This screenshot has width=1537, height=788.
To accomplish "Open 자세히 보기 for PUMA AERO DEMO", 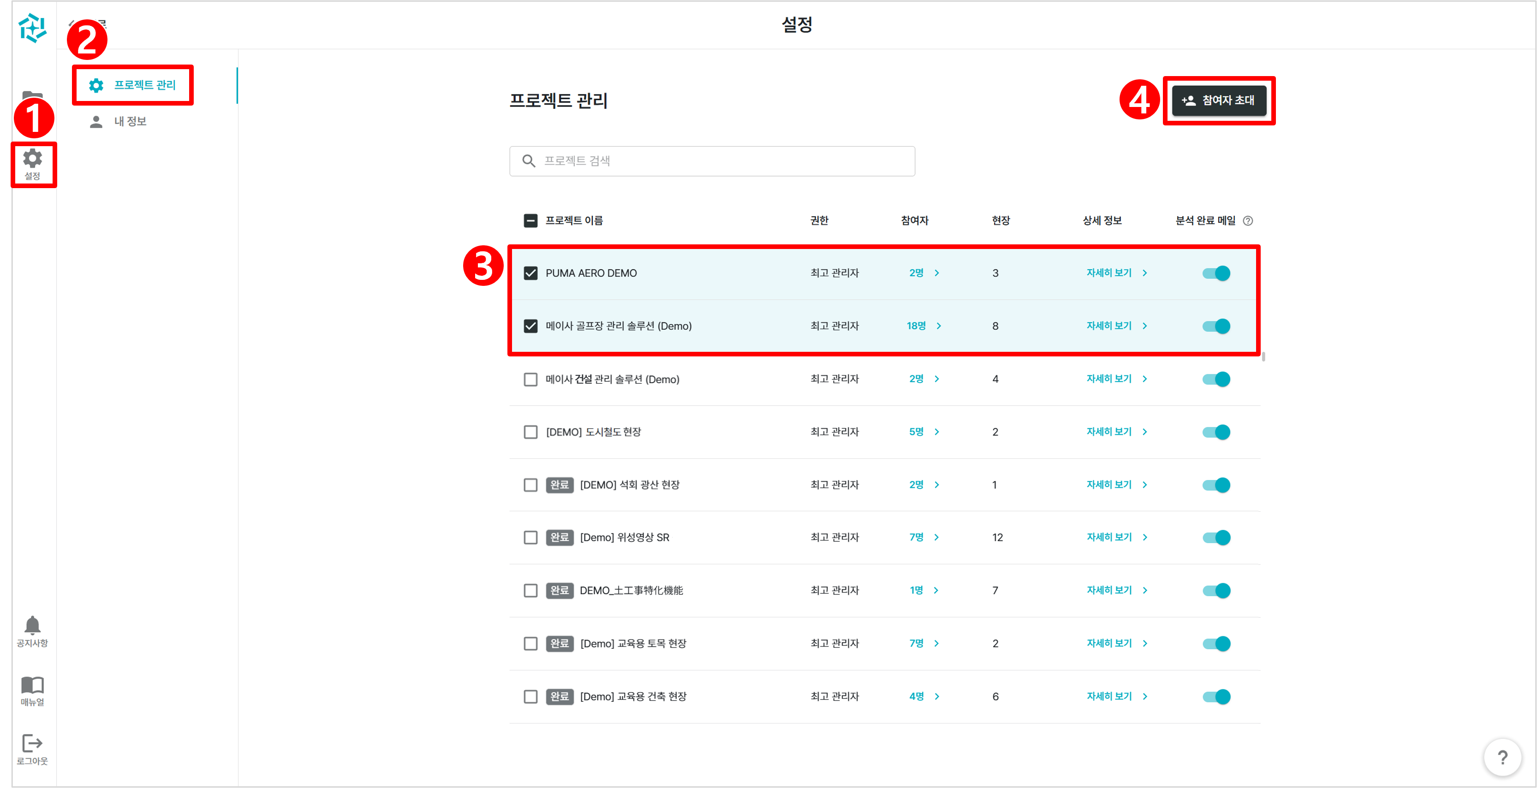I will tap(1116, 273).
